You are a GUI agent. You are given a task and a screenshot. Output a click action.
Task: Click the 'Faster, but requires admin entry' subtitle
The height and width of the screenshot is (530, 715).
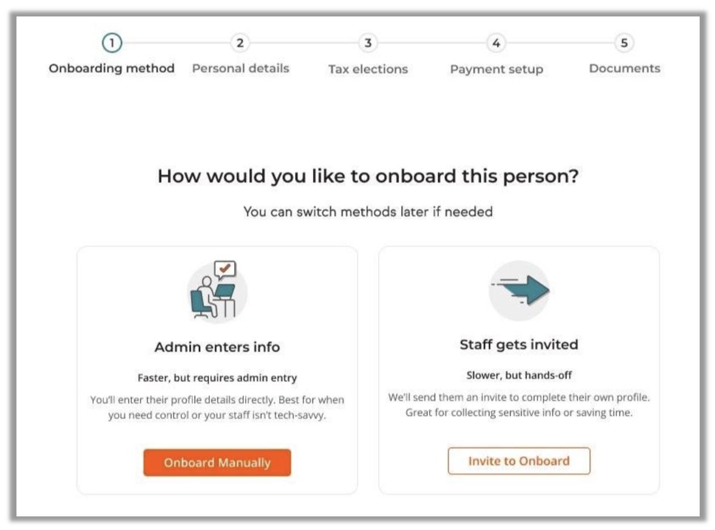(x=217, y=377)
